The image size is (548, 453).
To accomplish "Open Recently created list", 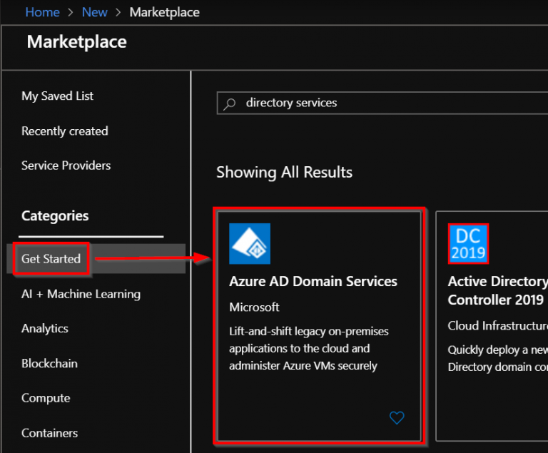I will (x=65, y=131).
